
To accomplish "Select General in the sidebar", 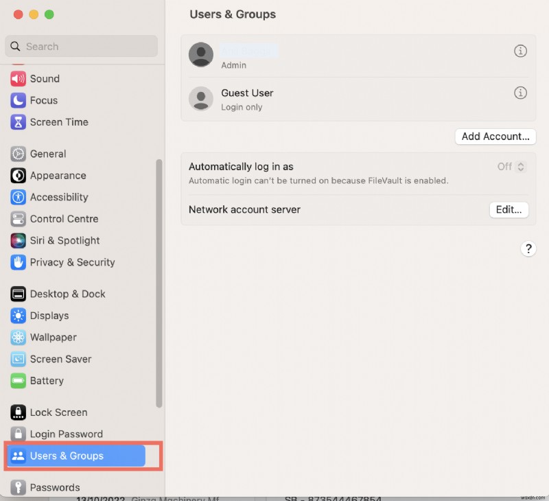I will pyautogui.click(x=48, y=154).
